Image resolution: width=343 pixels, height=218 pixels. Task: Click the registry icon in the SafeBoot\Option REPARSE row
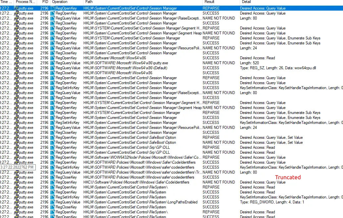pos(53,138)
